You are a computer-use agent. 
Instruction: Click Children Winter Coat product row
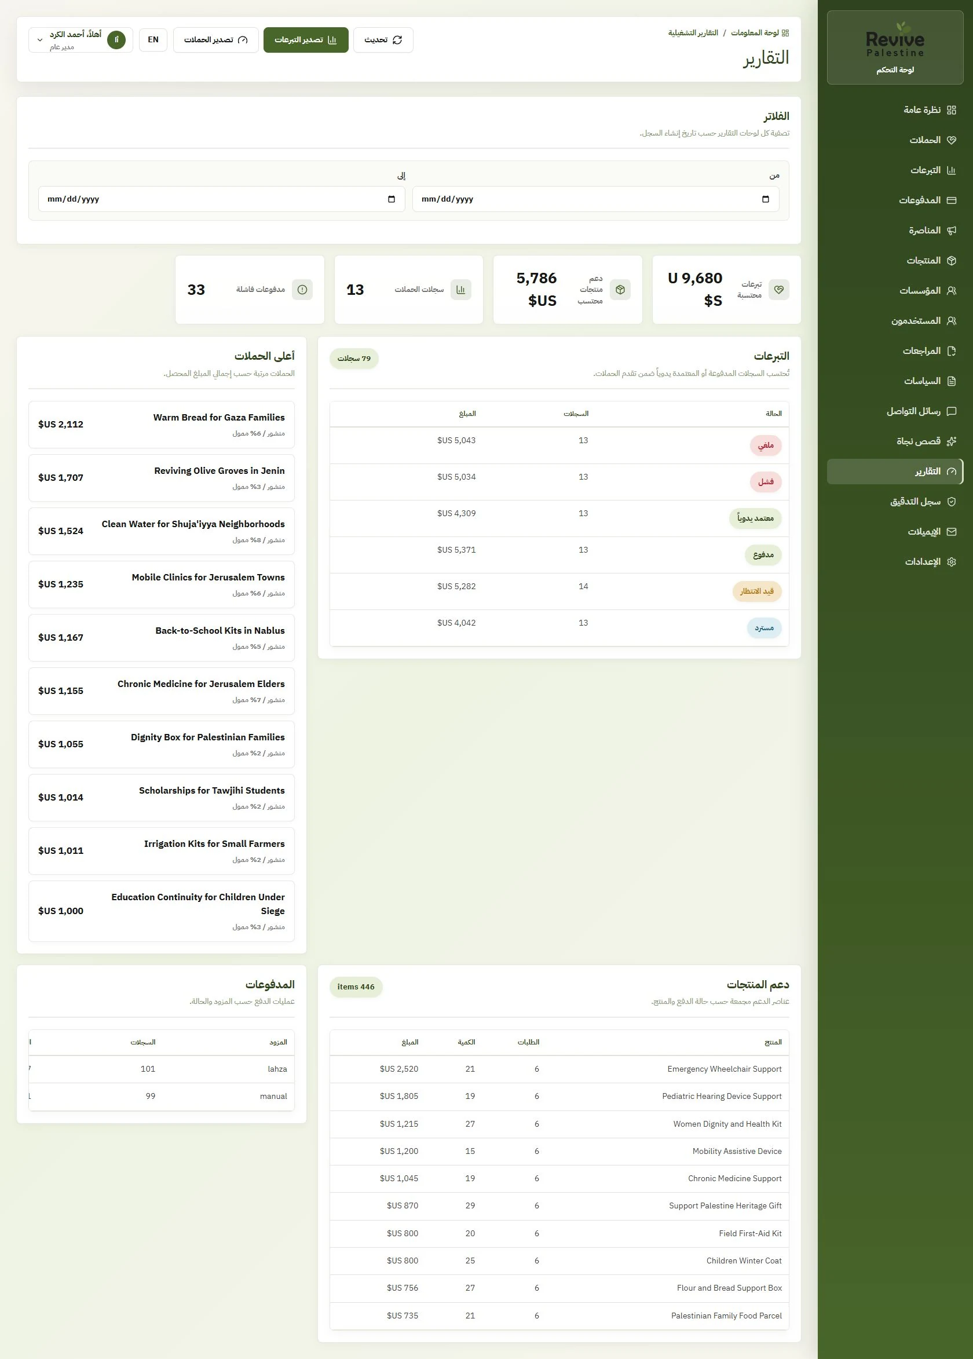559,1261
